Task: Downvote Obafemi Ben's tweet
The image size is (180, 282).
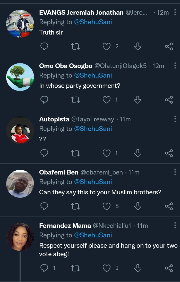Action: coord(138,206)
